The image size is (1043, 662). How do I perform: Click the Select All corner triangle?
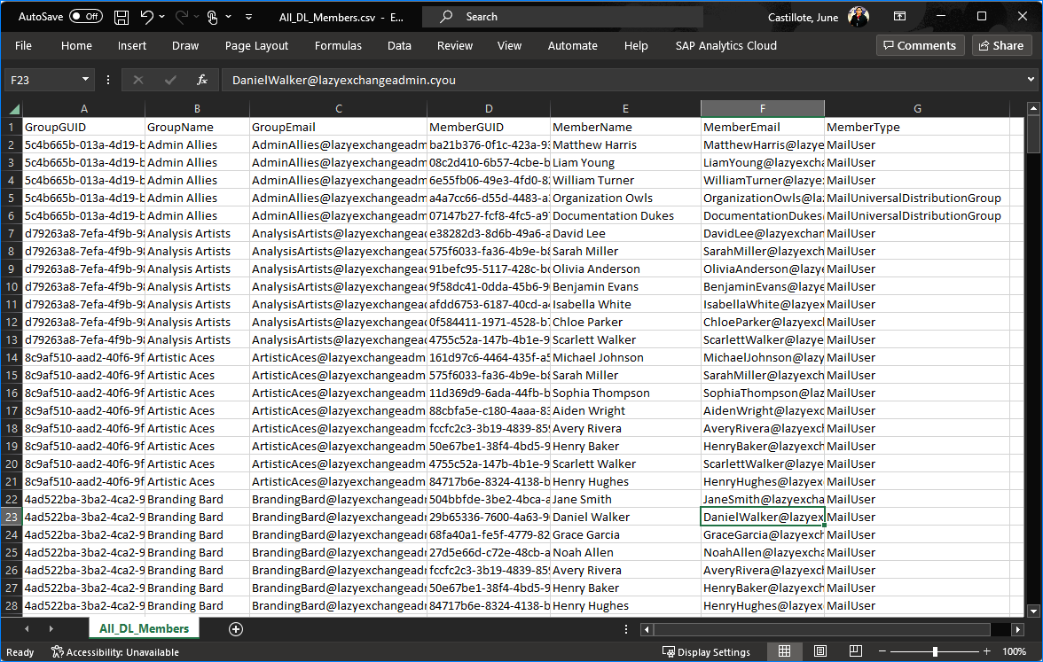pyautogui.click(x=14, y=109)
